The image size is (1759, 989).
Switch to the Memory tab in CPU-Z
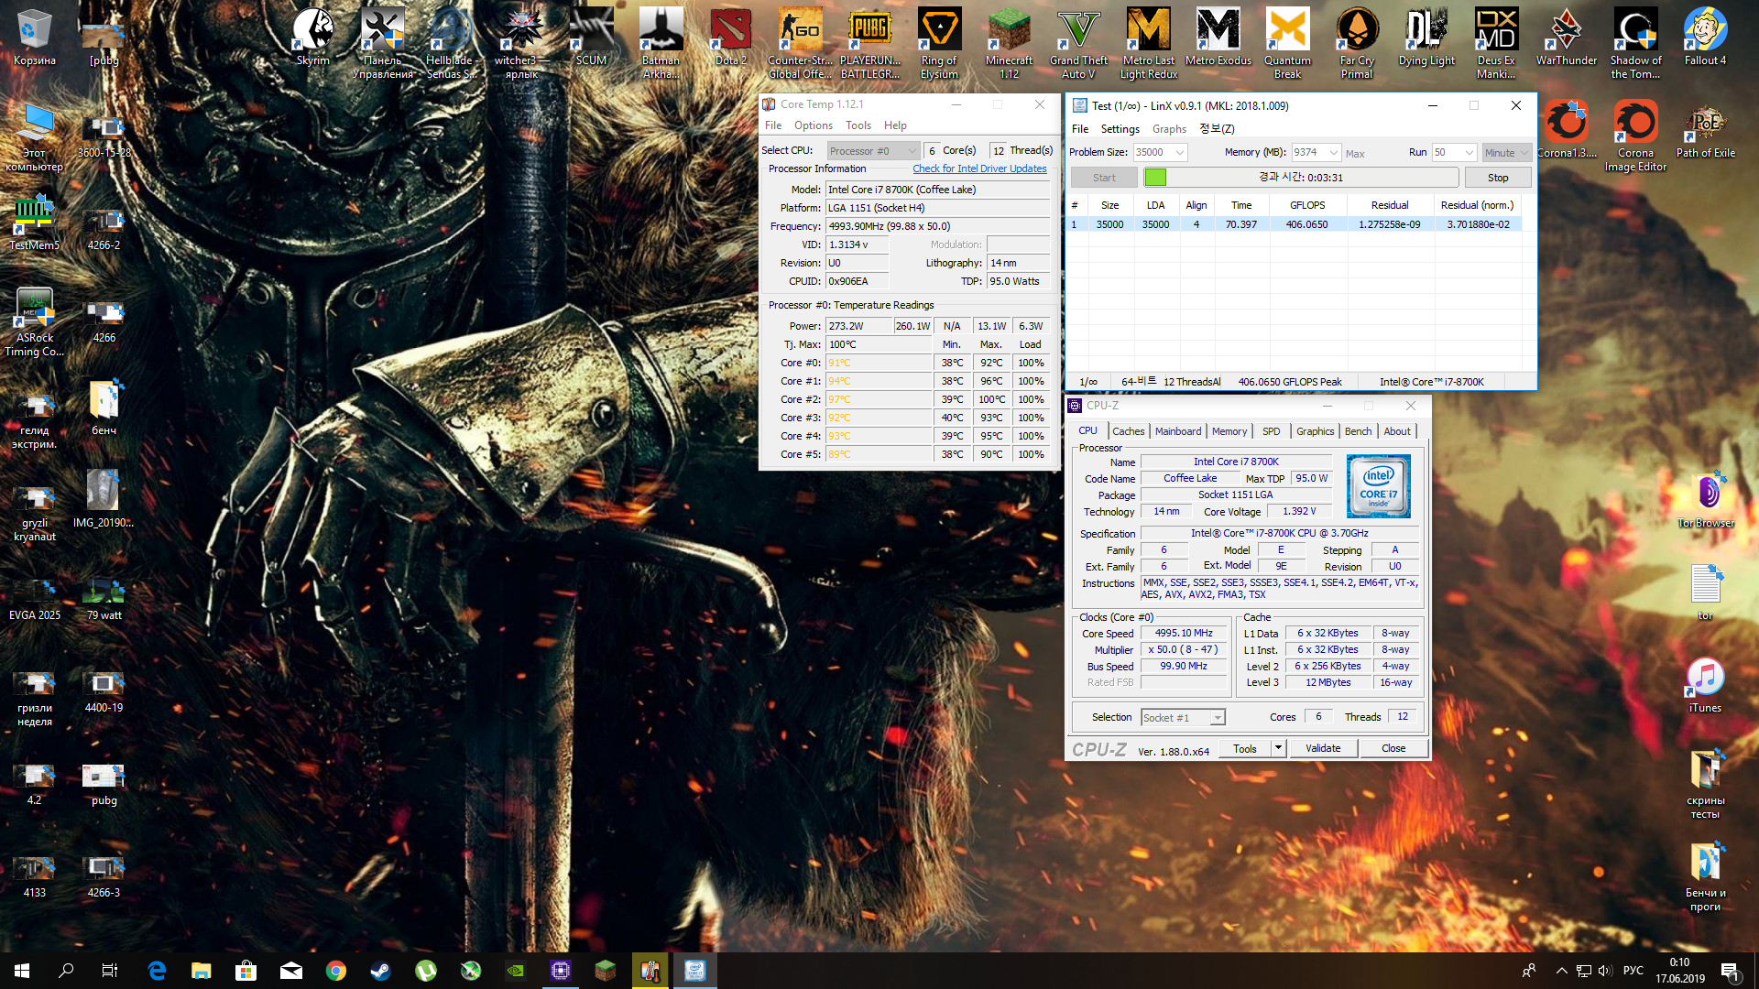[x=1229, y=431]
